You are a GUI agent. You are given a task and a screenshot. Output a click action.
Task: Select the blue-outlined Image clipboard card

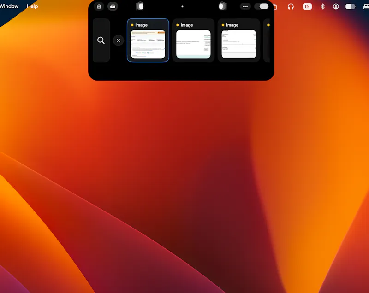148,40
